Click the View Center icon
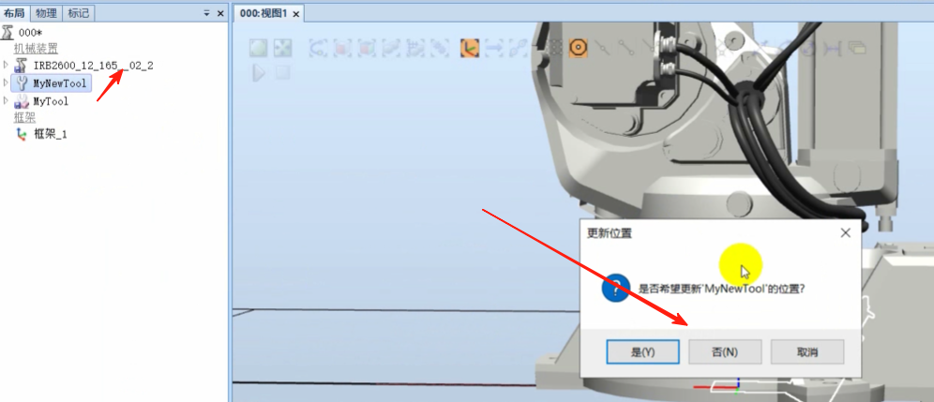The height and width of the screenshot is (402, 934). click(x=282, y=48)
